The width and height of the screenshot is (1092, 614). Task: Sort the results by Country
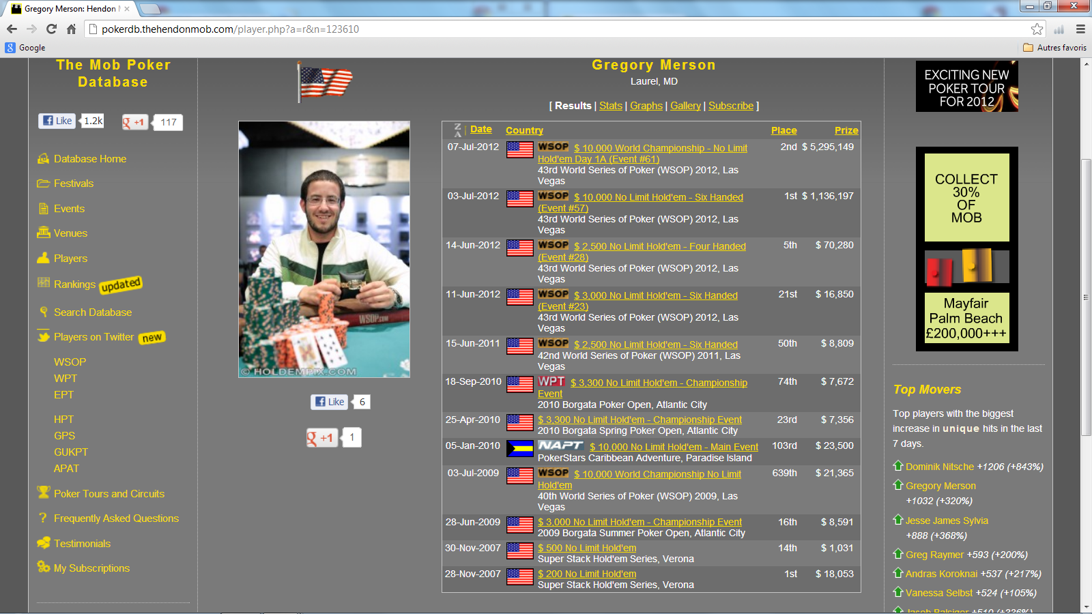click(524, 130)
